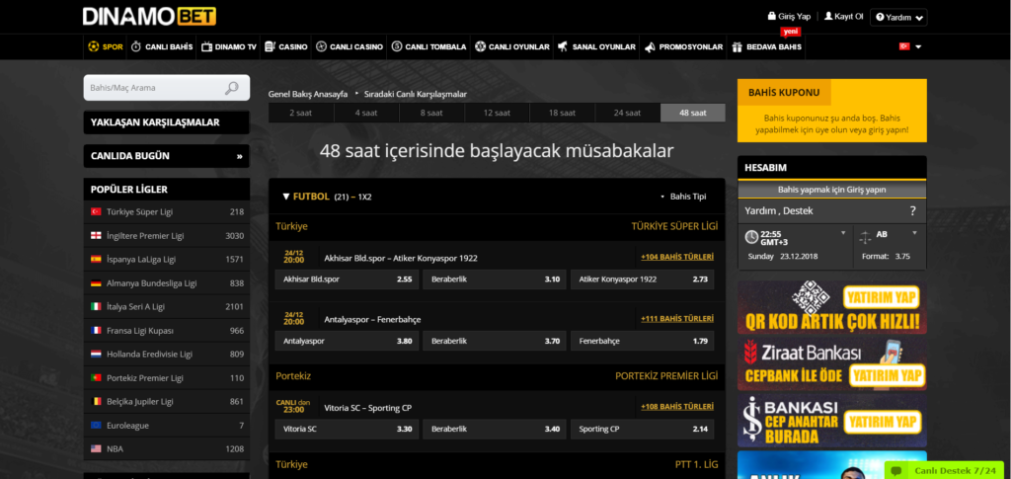This screenshot has width=1011, height=479.
Task: Open the Türkiye Süper Ligi heading link
Action: [x=674, y=226]
